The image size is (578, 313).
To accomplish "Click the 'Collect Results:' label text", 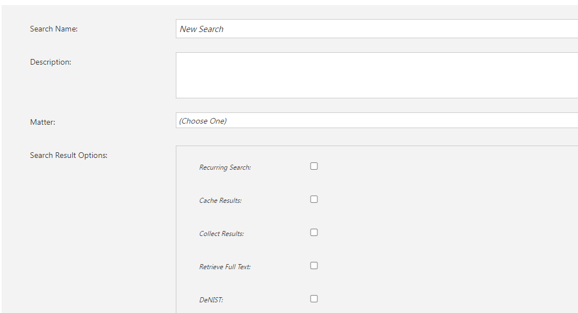I will click(221, 234).
